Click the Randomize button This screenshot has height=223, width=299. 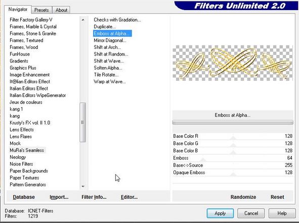[243, 197]
